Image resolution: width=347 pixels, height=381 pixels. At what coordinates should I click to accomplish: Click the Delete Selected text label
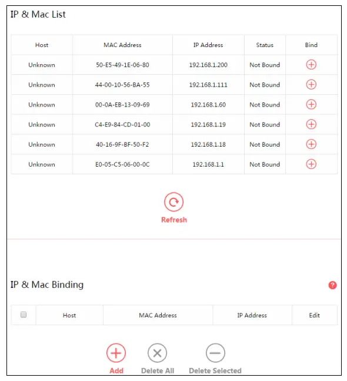click(x=215, y=371)
